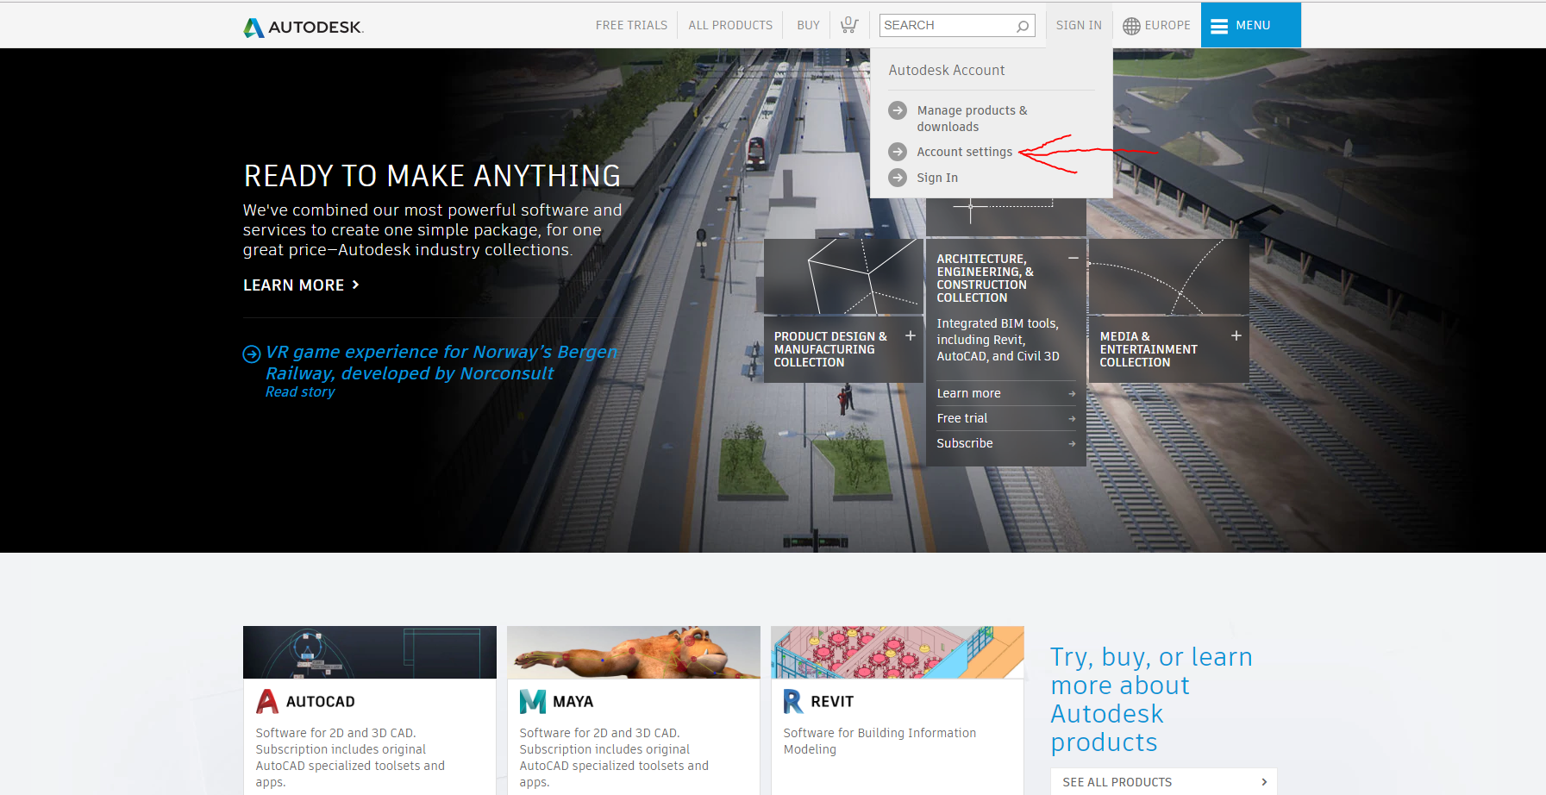Collapse Architecture, Engineering & Construction Collection
1546x795 pixels.
[x=1073, y=258]
